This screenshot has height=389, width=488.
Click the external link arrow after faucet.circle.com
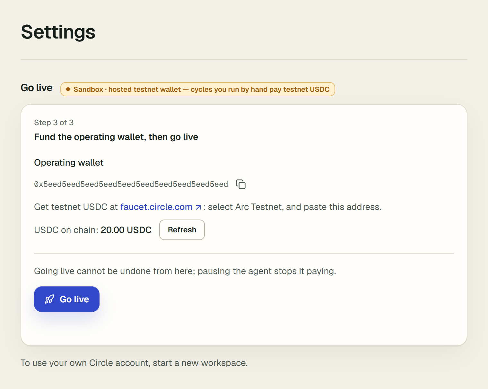point(198,207)
